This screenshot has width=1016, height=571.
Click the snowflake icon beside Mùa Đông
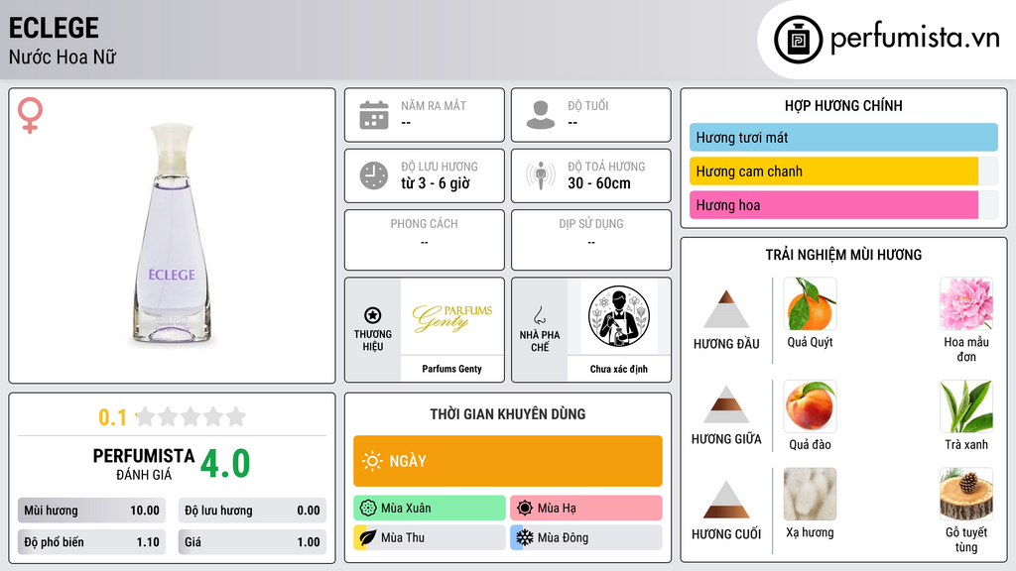pos(525,537)
